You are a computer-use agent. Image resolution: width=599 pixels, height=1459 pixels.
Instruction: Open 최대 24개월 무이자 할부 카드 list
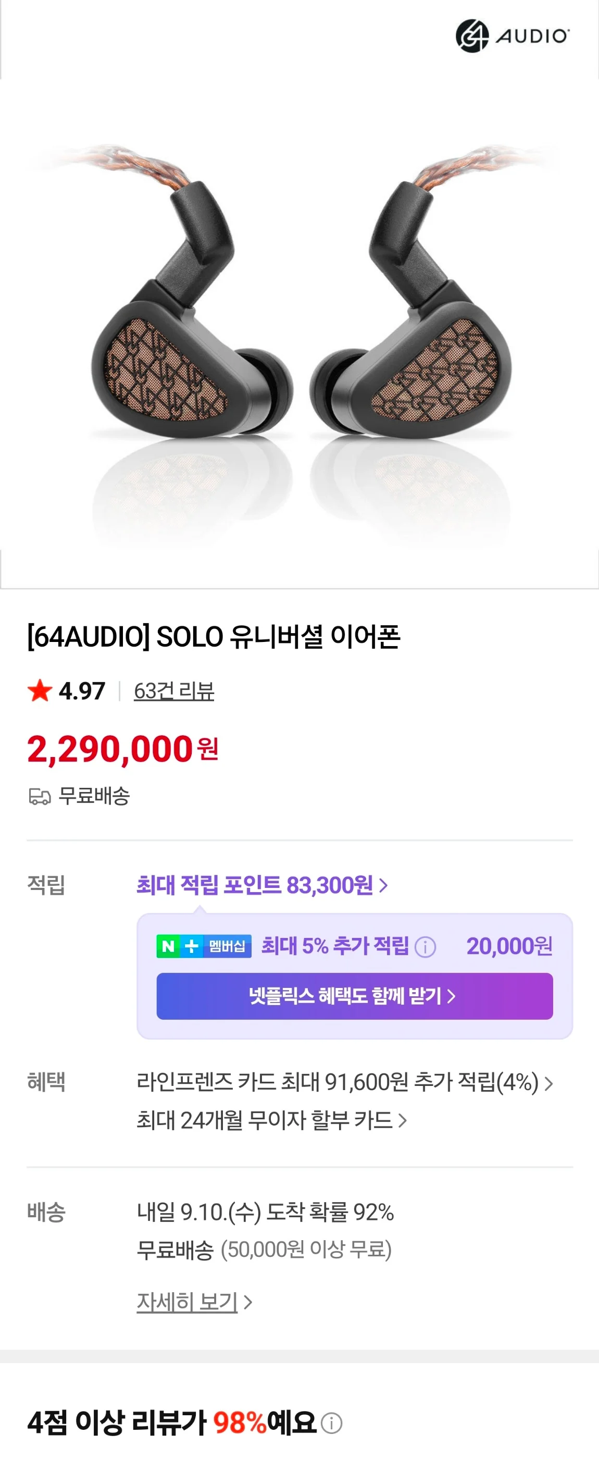point(271,1120)
